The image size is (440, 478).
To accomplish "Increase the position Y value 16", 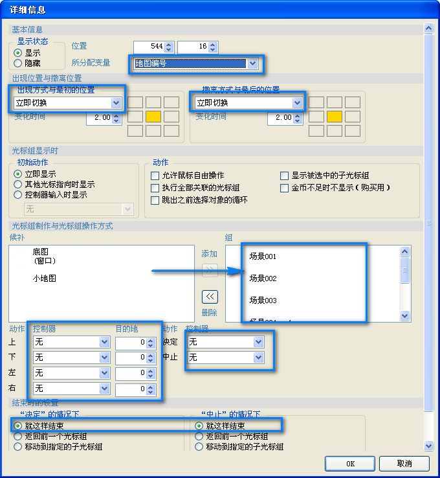I will [213, 45].
